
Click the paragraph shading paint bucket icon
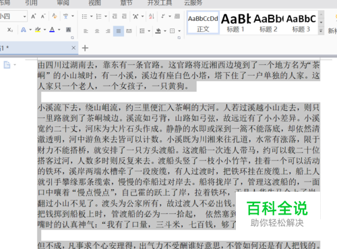pyautogui.click(x=158, y=31)
